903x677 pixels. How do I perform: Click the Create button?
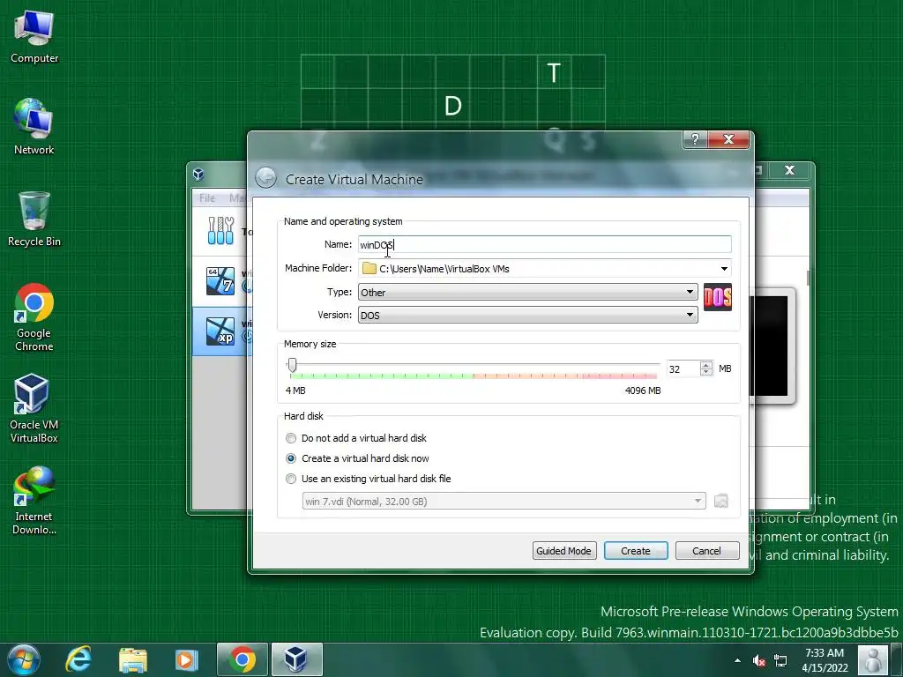(x=636, y=551)
